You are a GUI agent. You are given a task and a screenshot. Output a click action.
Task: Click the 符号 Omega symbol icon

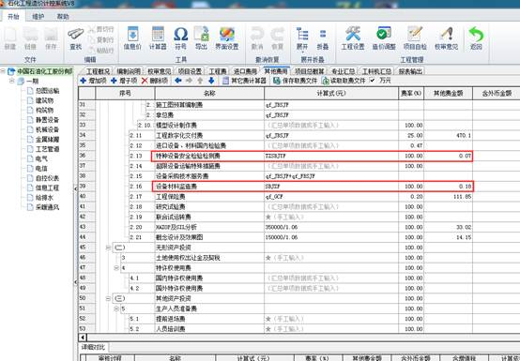click(181, 38)
